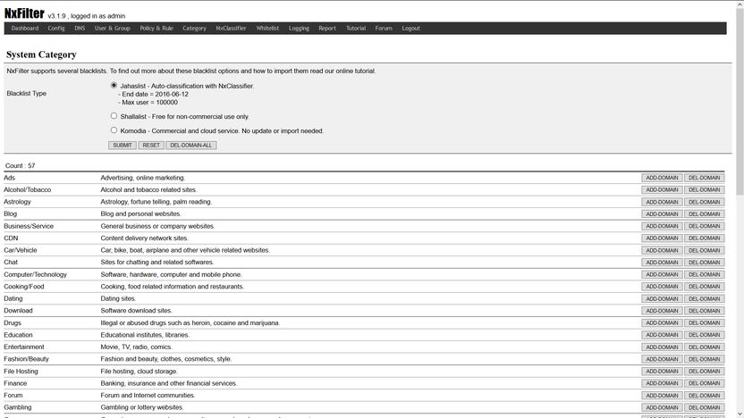Click the 'Gambling or lottery websites.' description
The image size is (744, 418).
(x=142, y=407)
